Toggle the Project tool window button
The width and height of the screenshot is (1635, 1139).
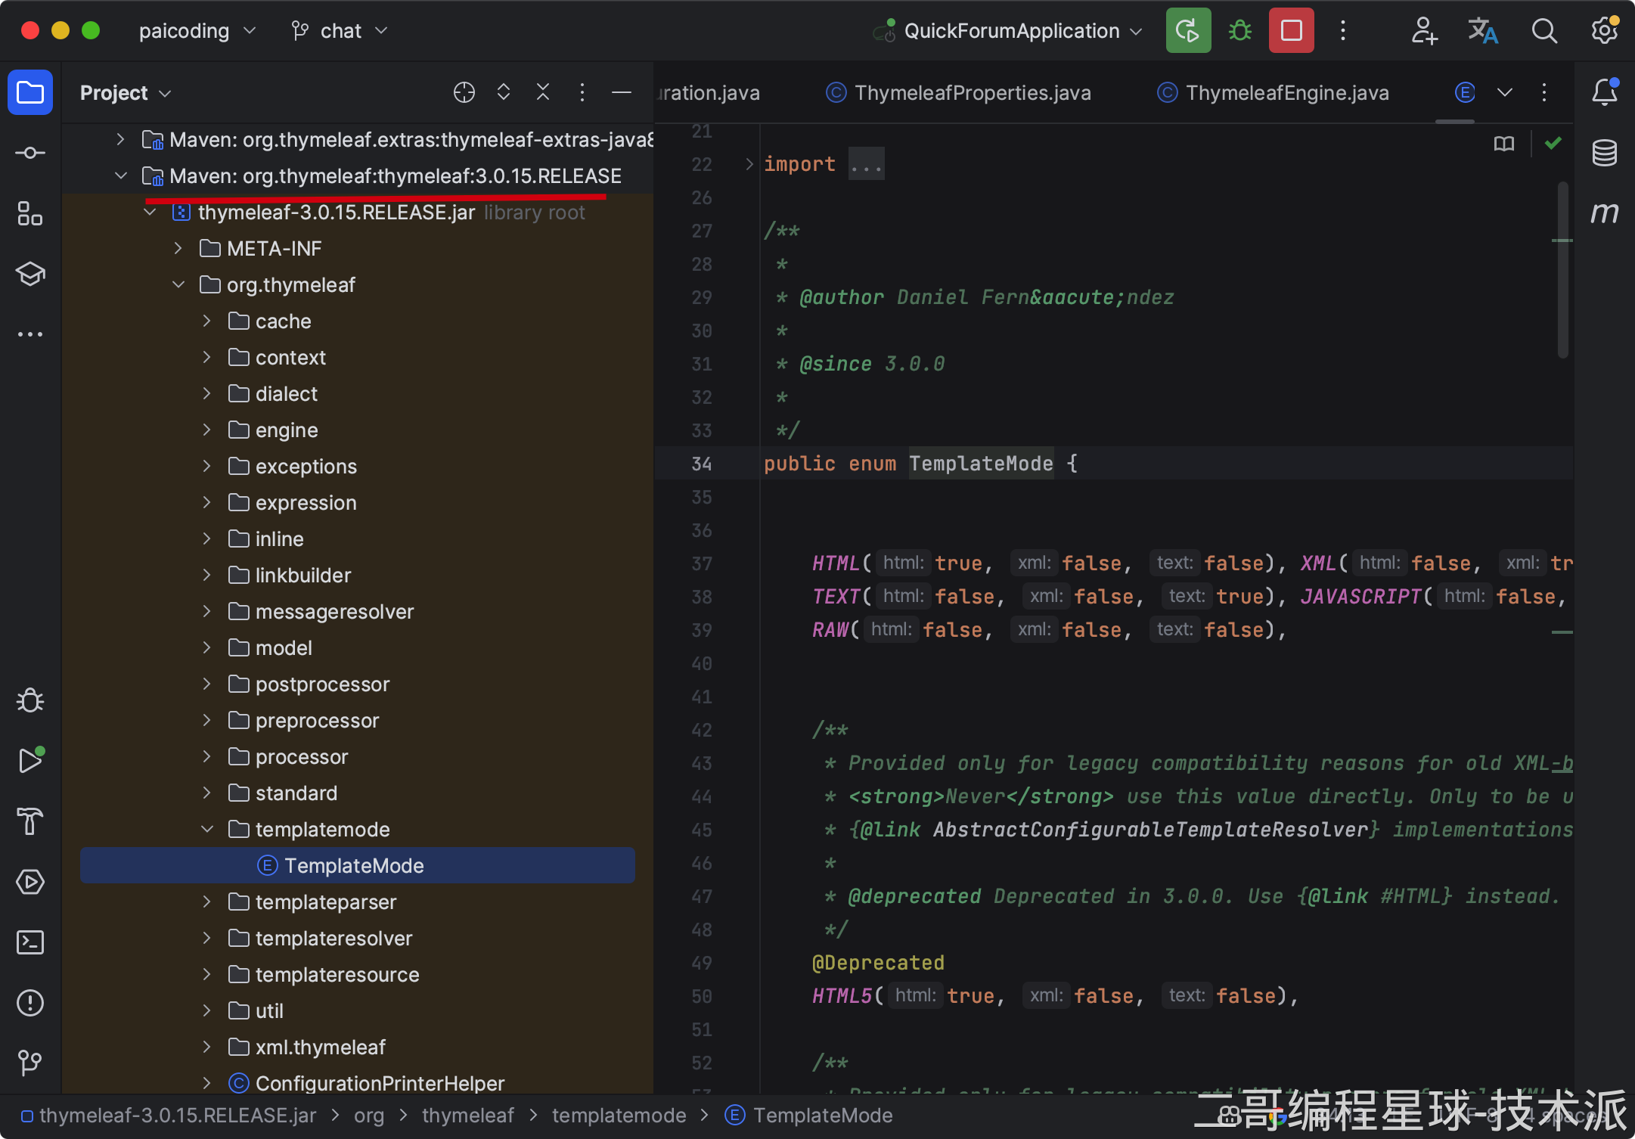(x=30, y=92)
